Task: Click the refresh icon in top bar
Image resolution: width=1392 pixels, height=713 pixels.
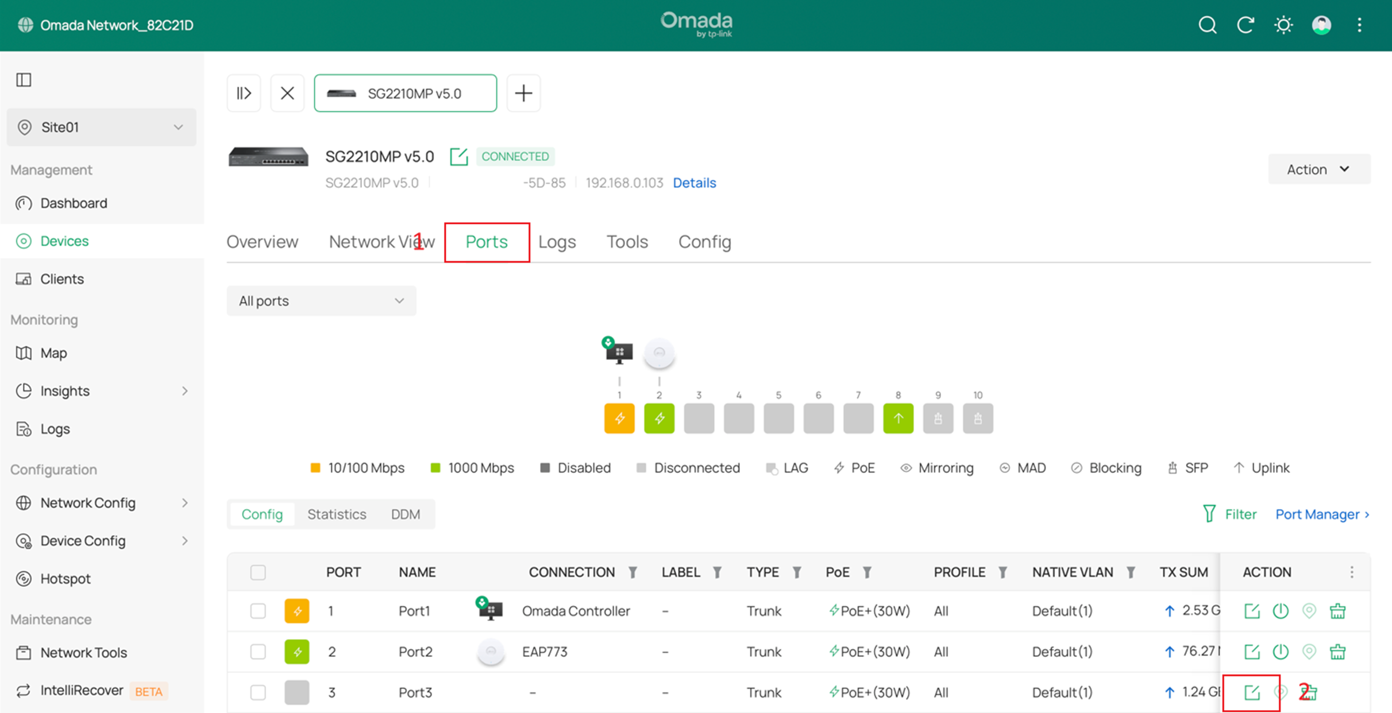Action: click(1245, 25)
